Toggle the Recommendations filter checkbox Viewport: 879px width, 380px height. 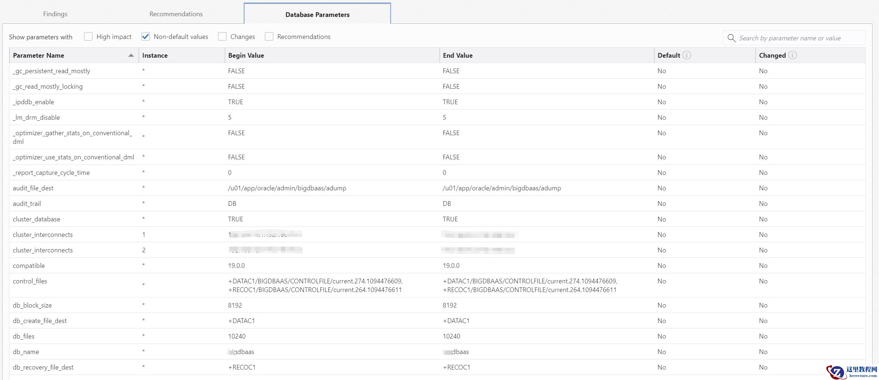(x=269, y=37)
